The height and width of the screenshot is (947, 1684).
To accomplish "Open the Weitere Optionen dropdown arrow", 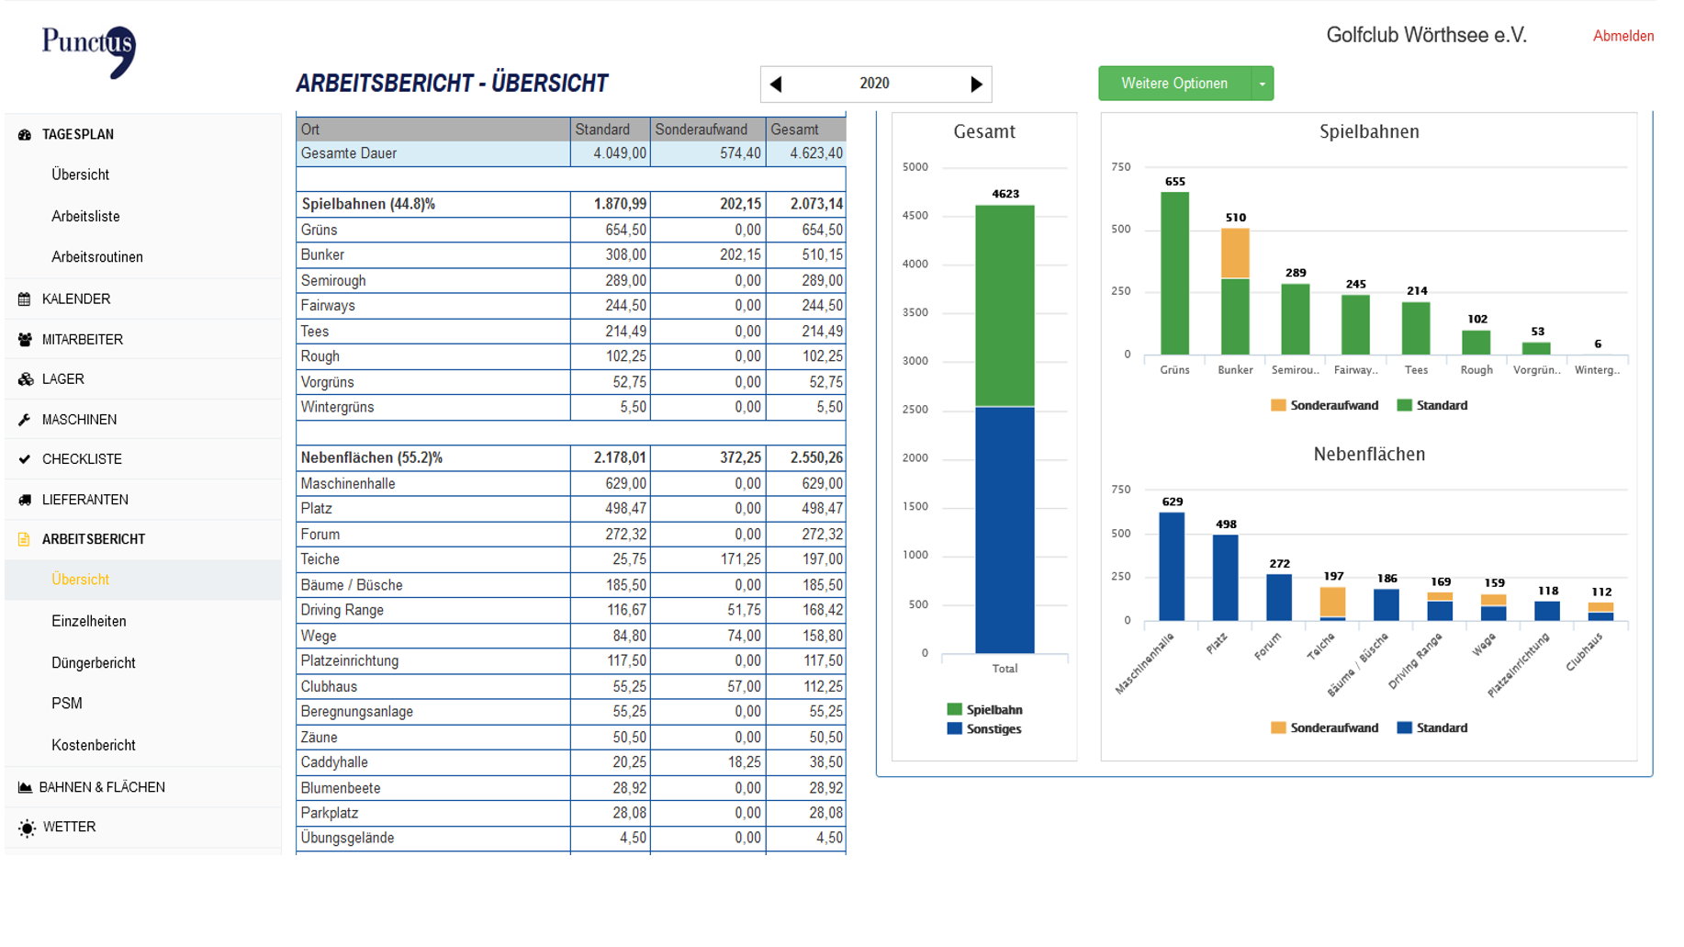I will coord(1263,84).
